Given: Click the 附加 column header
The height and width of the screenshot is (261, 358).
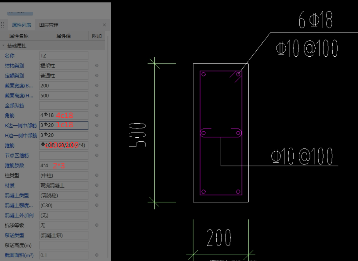Looking at the screenshot, I should pos(97,36).
